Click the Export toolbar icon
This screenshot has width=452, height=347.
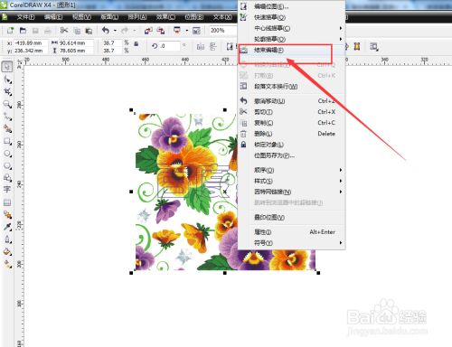tap(161, 31)
